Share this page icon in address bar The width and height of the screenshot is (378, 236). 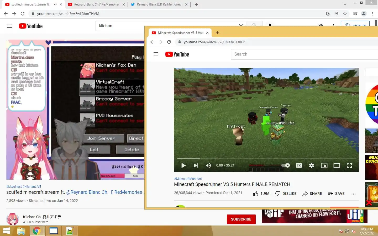pos(336,14)
